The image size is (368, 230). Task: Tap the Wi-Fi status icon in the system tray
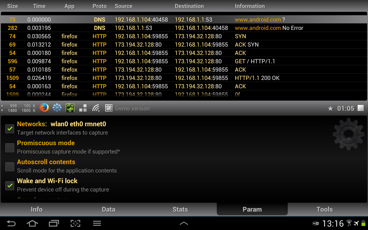tap(349, 223)
